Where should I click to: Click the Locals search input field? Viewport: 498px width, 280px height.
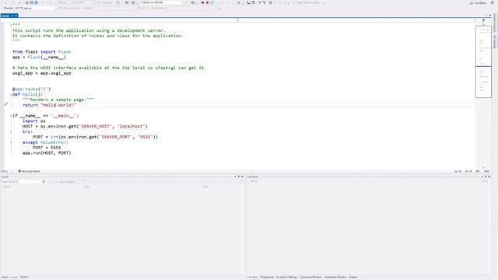[21, 181]
